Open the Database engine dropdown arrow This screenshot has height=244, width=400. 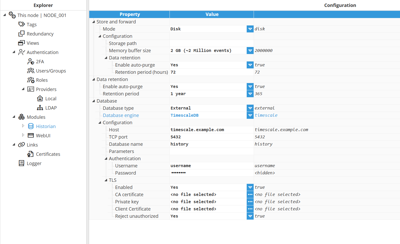[x=250, y=115]
